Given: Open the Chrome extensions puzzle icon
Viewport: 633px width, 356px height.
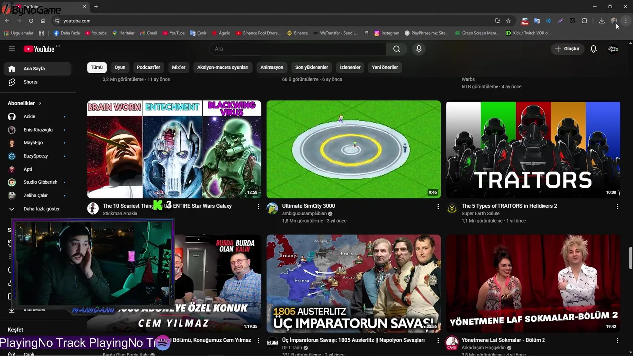Looking at the screenshot, I should tap(585, 21).
